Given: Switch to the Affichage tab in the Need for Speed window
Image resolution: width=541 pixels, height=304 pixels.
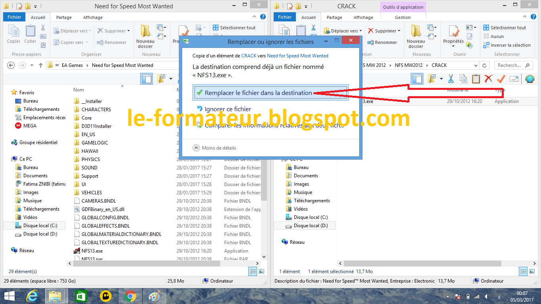Looking at the screenshot, I should (93, 17).
